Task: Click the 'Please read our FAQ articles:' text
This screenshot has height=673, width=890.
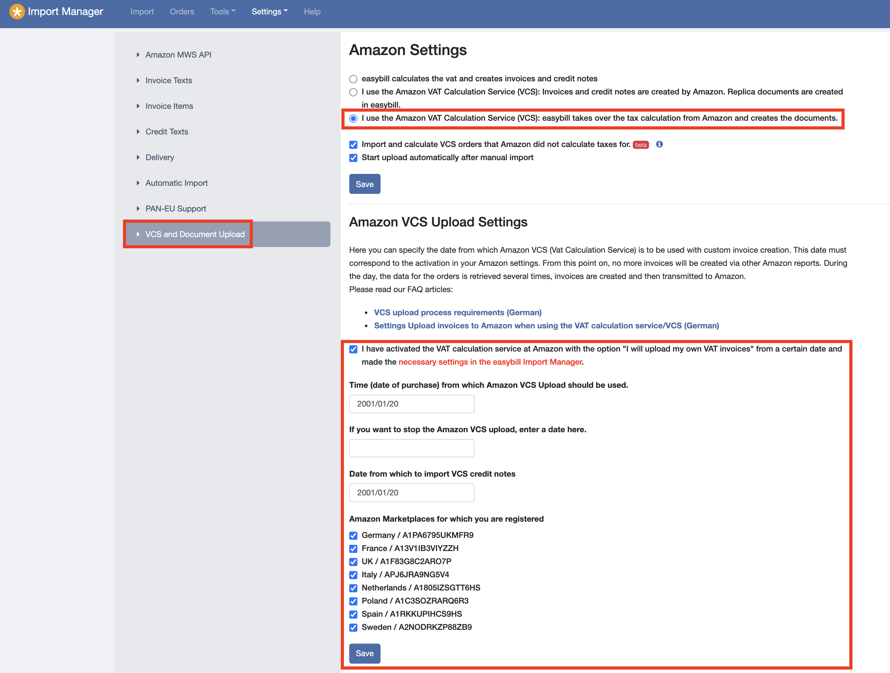Action: (401, 290)
